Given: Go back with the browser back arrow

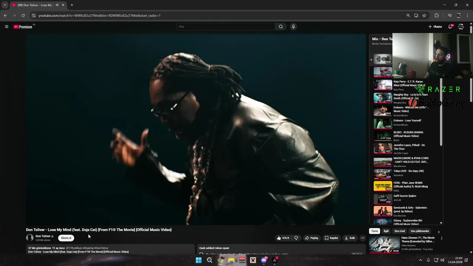Looking at the screenshot, I should pos(5,16).
